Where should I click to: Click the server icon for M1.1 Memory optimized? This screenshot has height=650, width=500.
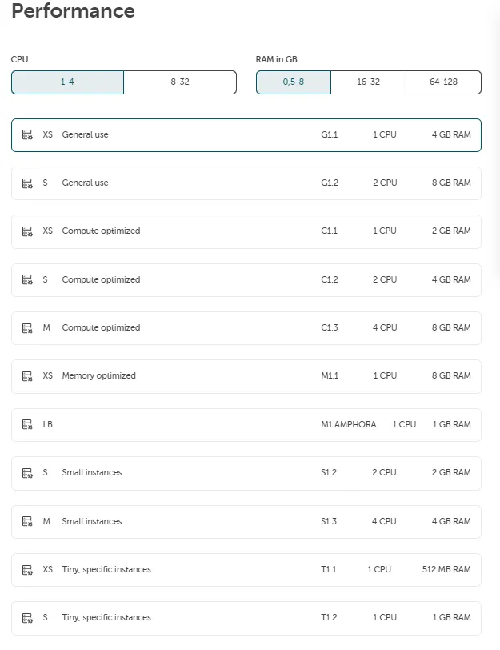click(x=26, y=375)
